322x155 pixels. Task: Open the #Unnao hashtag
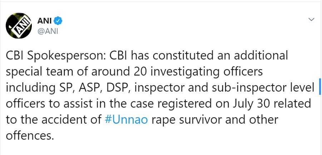point(126,120)
